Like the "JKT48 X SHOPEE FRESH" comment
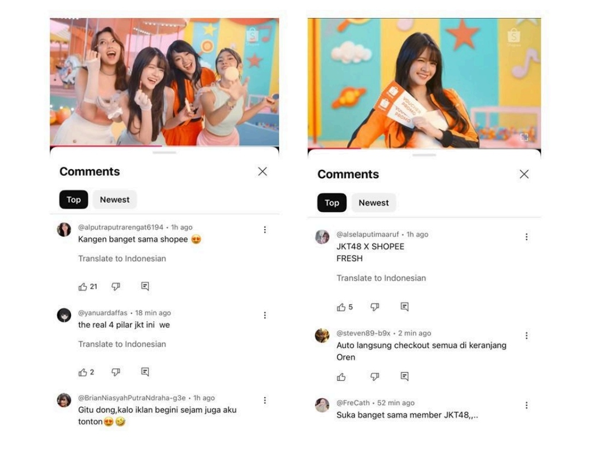The image size is (590, 461). coord(341,307)
